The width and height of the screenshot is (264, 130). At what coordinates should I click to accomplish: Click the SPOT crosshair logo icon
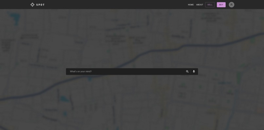click(32, 5)
